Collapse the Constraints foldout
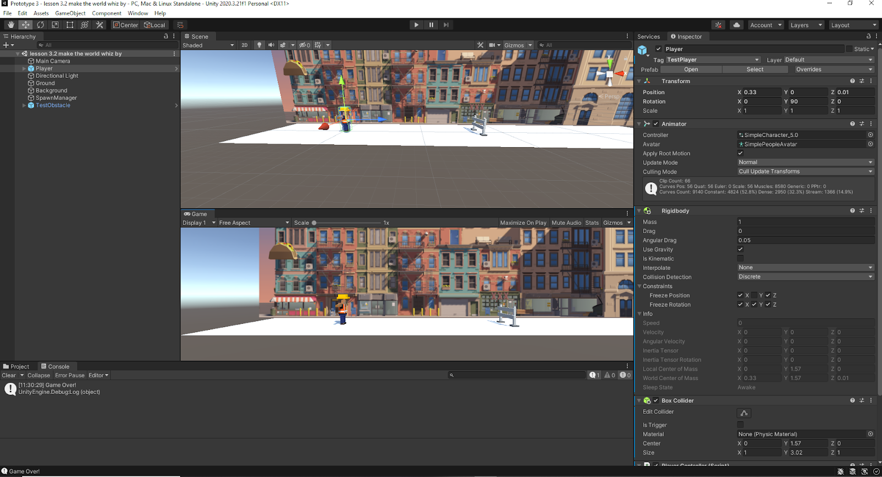The width and height of the screenshot is (882, 477). point(639,286)
